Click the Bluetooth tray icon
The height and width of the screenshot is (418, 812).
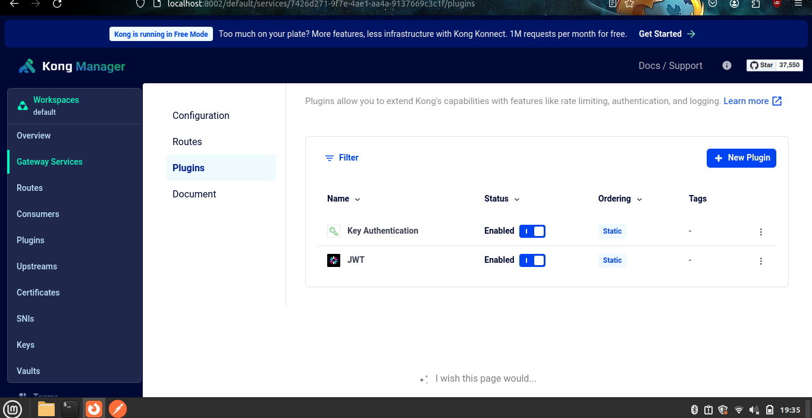point(694,410)
